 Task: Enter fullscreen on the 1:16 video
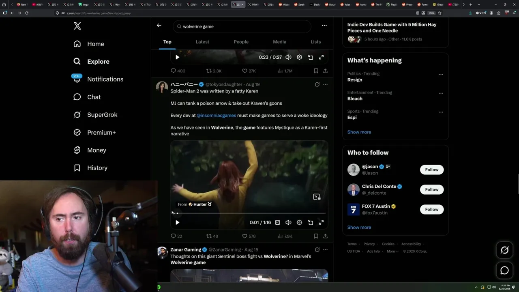point(321,222)
